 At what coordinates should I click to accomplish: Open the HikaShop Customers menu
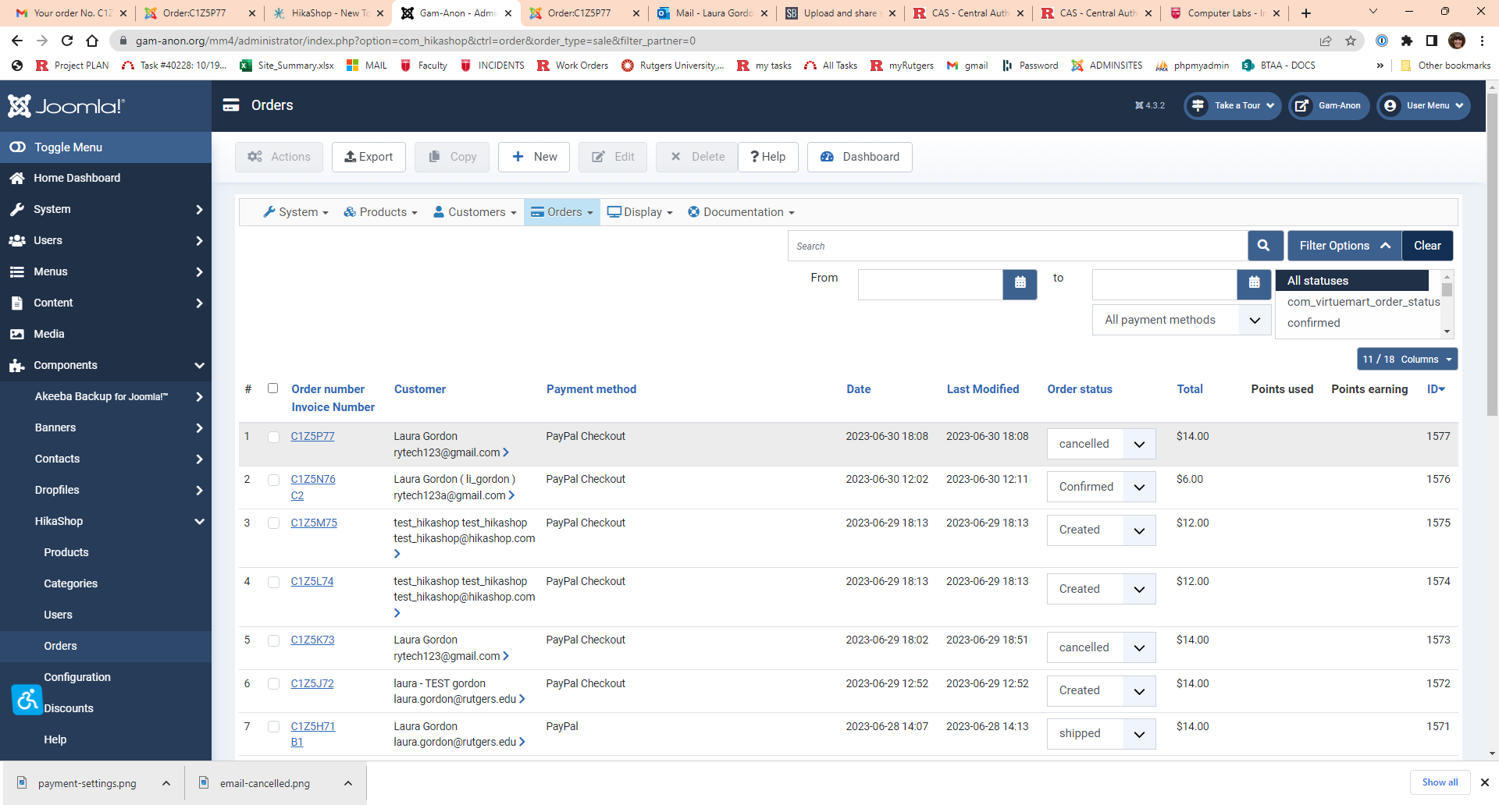(475, 212)
